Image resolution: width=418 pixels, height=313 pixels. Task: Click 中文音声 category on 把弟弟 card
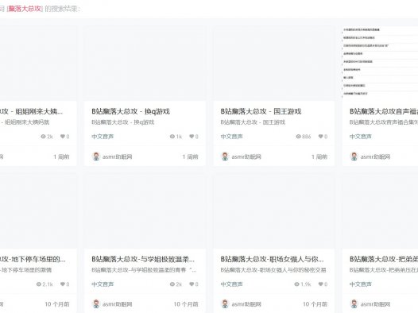(361, 284)
